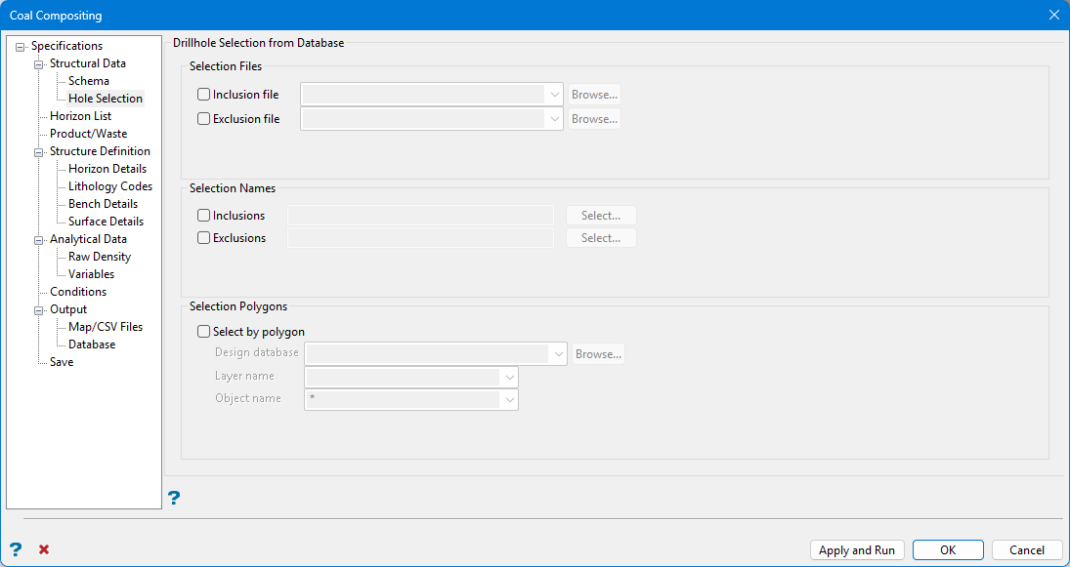1070x567 pixels.
Task: Toggle the Exclusions names checkbox
Action: pos(204,238)
